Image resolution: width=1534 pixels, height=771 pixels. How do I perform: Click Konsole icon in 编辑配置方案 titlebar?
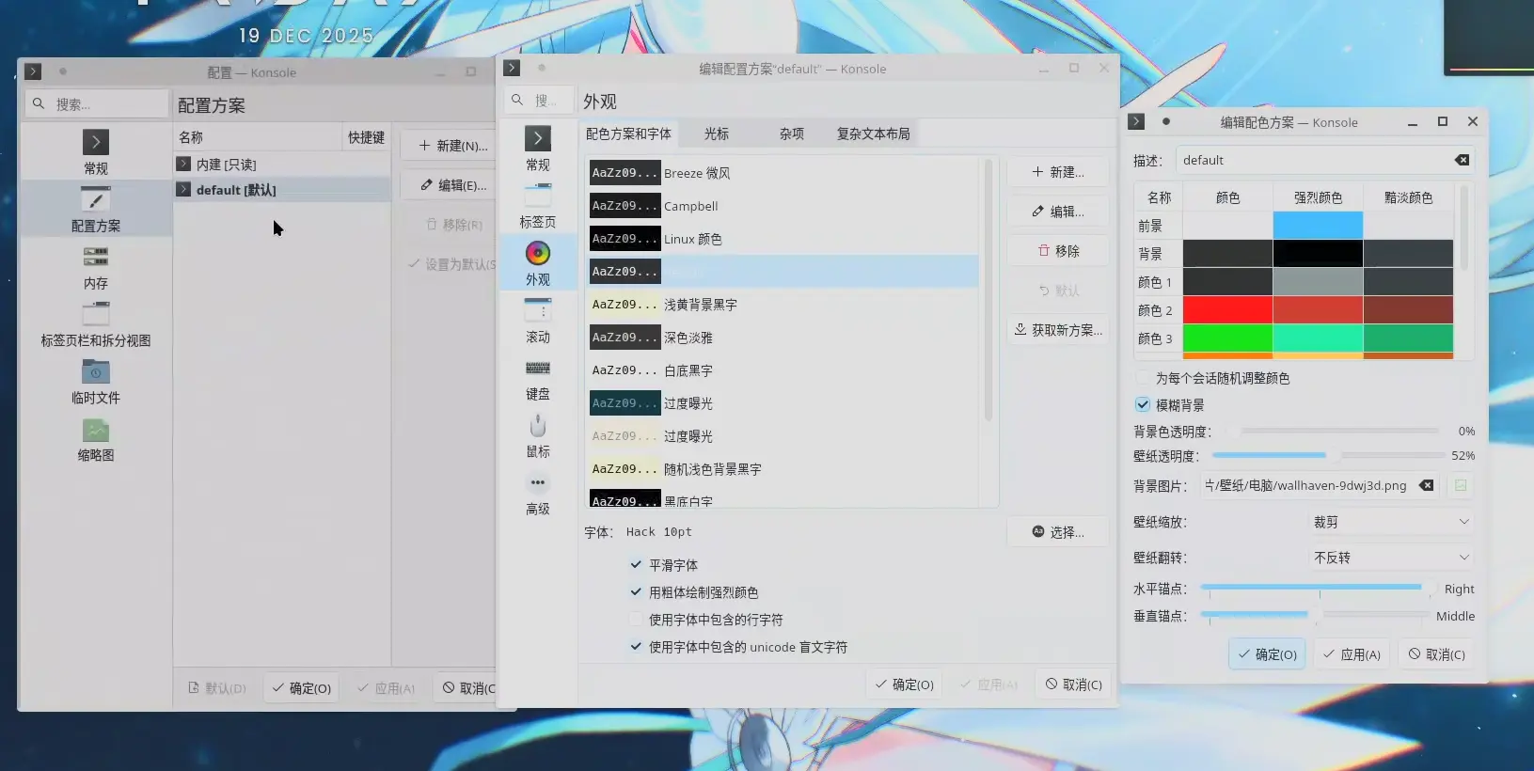pyautogui.click(x=512, y=68)
